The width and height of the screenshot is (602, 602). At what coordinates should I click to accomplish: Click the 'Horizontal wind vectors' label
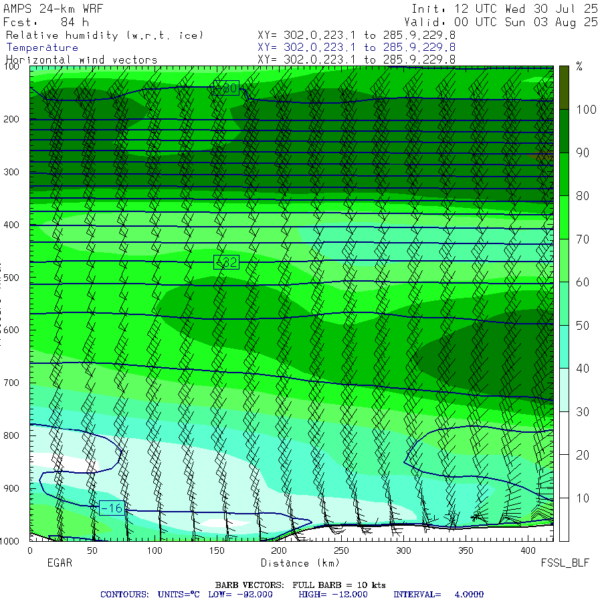[82, 60]
